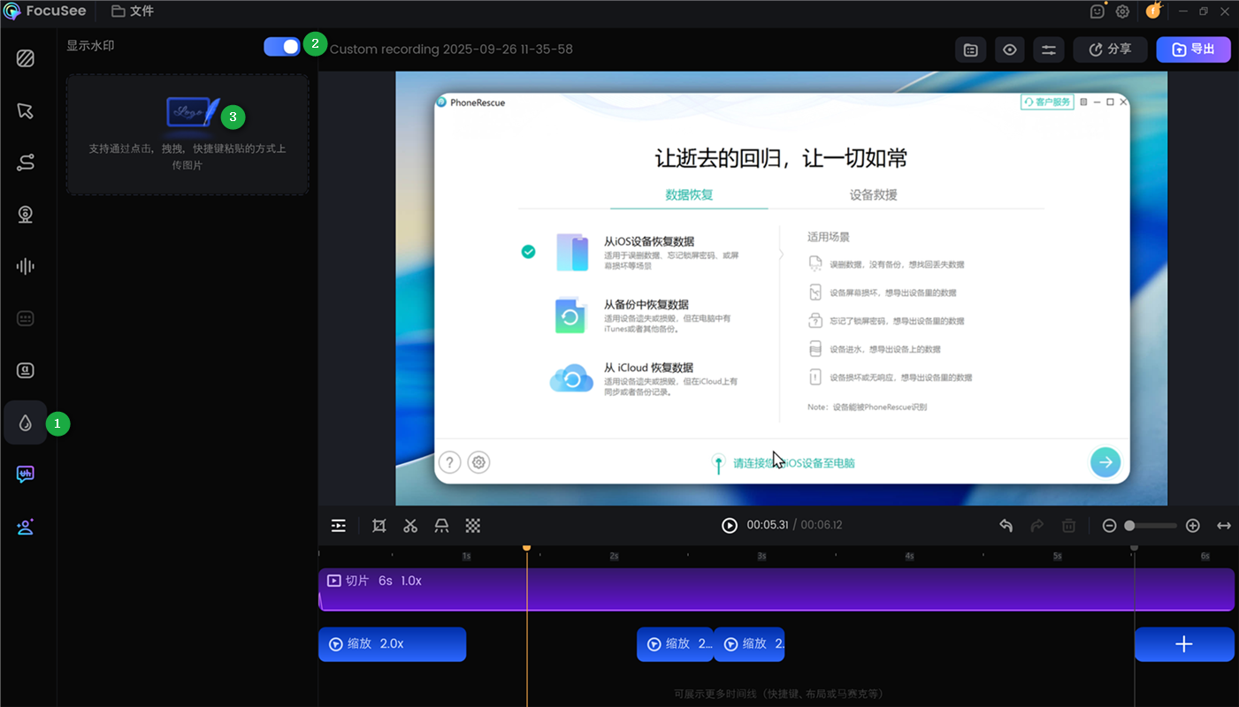Image resolution: width=1239 pixels, height=707 pixels.
Task: Click the grey end marker on timeline ruler
Action: tap(1135, 548)
